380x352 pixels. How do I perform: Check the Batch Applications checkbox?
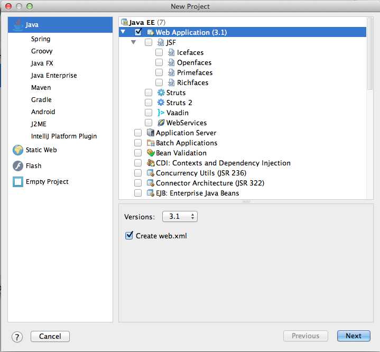coord(138,143)
